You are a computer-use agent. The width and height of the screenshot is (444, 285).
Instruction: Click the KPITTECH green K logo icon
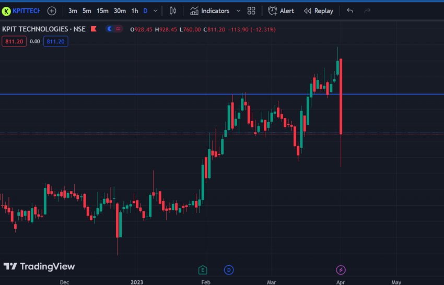pos(6,11)
